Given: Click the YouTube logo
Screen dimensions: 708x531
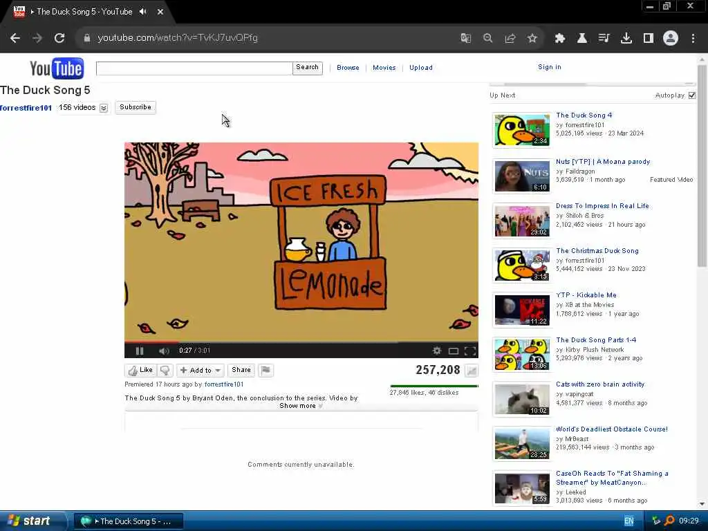Looking at the screenshot, I should click(x=57, y=68).
